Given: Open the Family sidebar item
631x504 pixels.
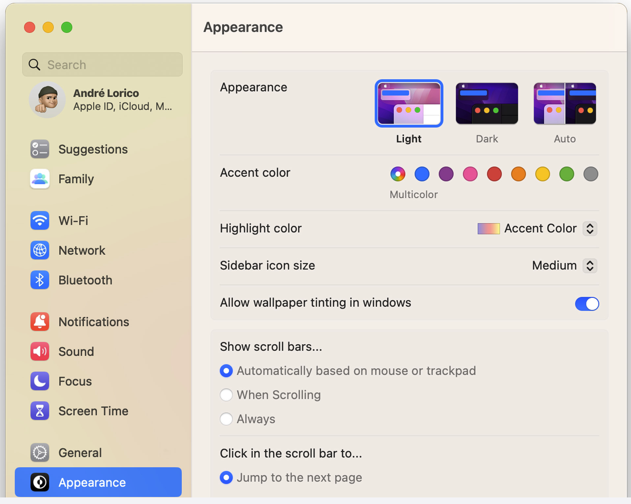Looking at the screenshot, I should coord(76,179).
